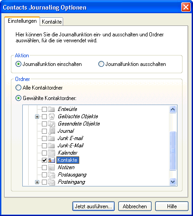Click the Gesendete Objekte folder icon
The image size is (193, 216).
51,124
